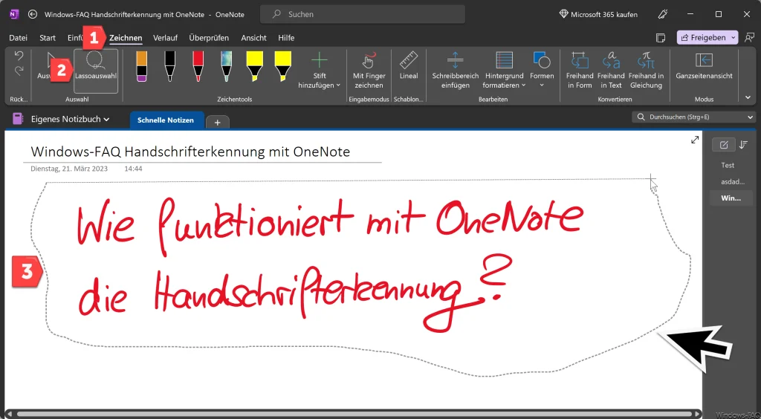The height and width of the screenshot is (419, 761).
Task: Select the black pen
Action: point(170,66)
